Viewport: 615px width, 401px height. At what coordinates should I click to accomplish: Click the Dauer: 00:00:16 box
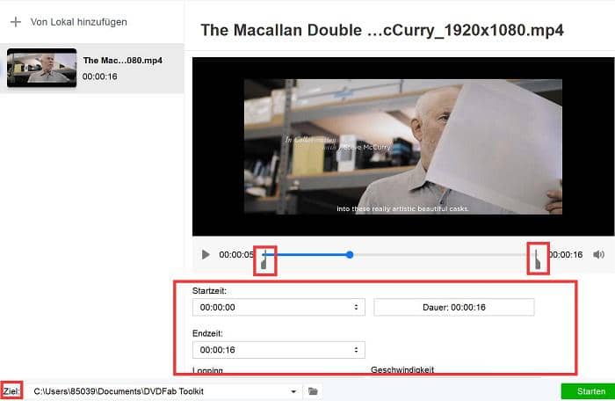[454, 307]
